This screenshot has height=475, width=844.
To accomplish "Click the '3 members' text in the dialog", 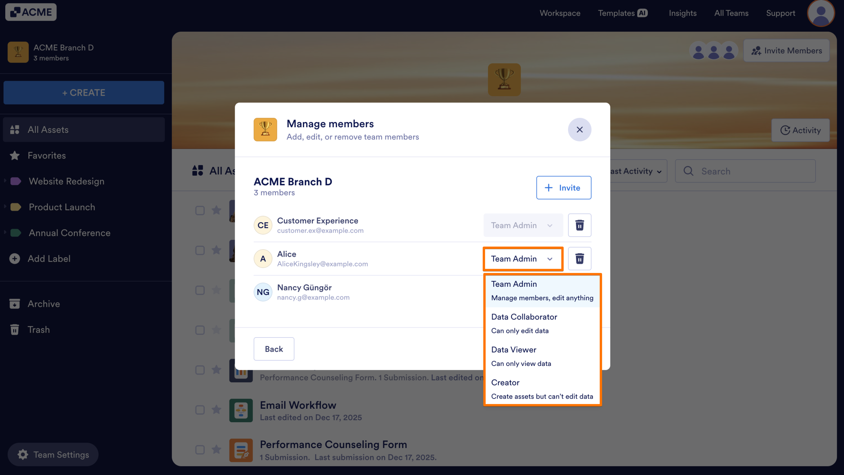I will click(x=274, y=193).
